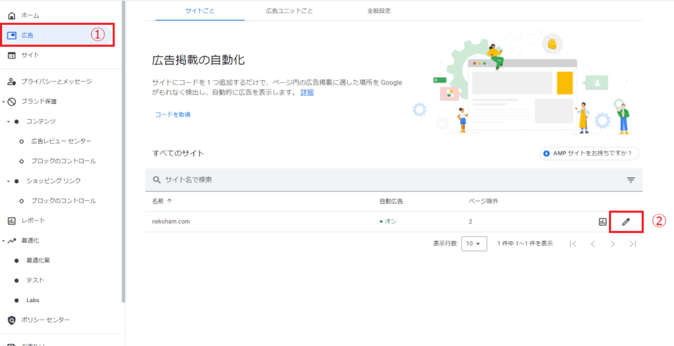Open ホーム in the sidebar menu
This screenshot has height=346, width=674.
click(30, 16)
